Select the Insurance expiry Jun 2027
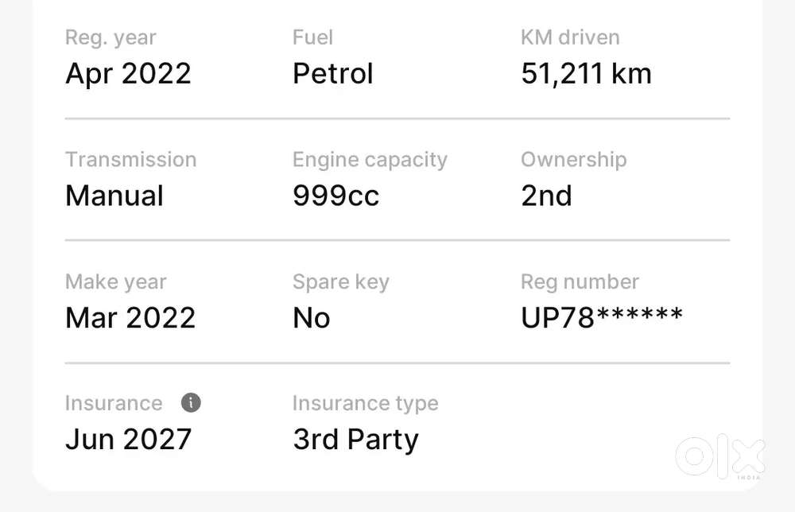 coord(128,439)
